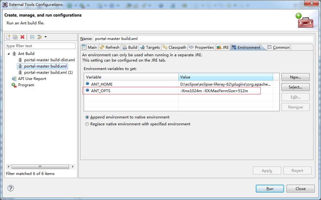Click the type filter text field

point(41,46)
